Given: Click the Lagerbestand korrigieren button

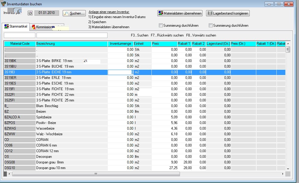Looking at the screenshot, I should click(x=228, y=13).
